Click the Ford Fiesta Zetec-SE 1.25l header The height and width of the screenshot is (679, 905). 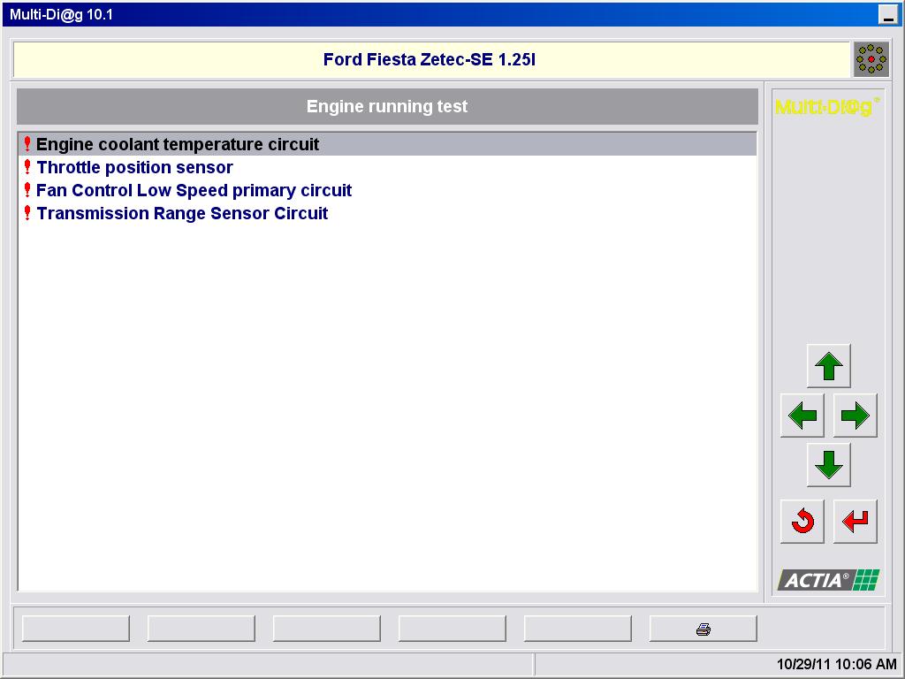pos(430,59)
